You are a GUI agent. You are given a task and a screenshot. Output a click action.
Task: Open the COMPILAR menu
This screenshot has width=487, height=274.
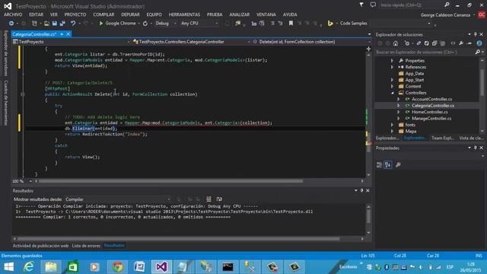click(x=103, y=14)
